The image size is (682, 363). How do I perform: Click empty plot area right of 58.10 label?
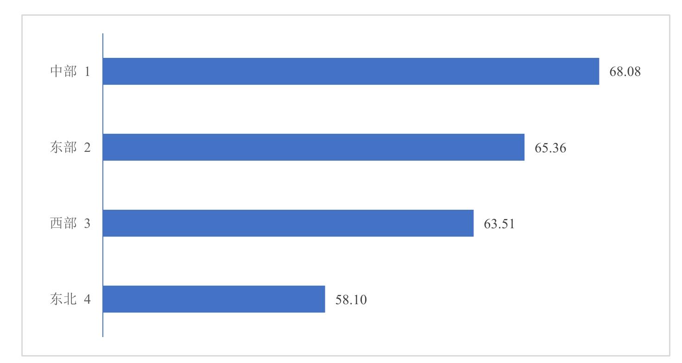(x=510, y=300)
